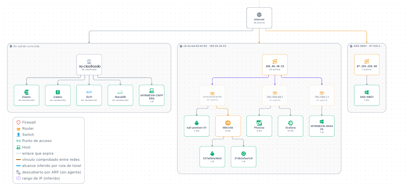Click icon of 313b3efae1c6 node
406x188 pixels.
pyautogui.click(x=243, y=153)
